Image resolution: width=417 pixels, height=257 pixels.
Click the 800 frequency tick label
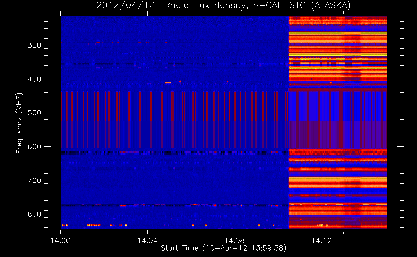(x=35, y=214)
